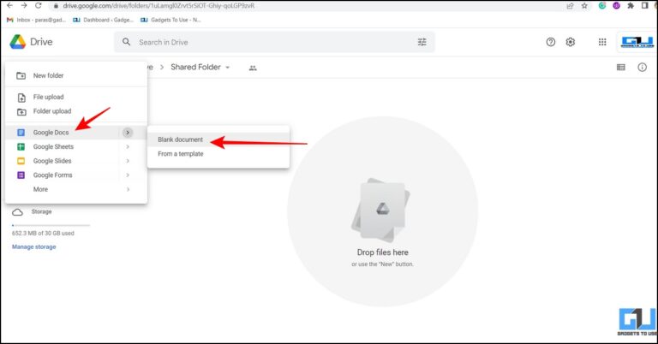Click the search magnifier icon
This screenshot has width=658, height=344.
point(126,42)
